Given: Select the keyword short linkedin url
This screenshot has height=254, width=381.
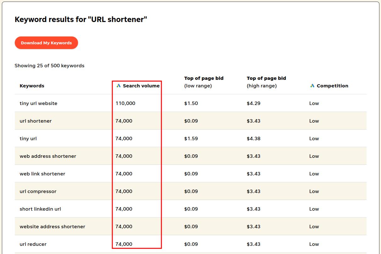Looking at the screenshot, I should coord(41,209).
